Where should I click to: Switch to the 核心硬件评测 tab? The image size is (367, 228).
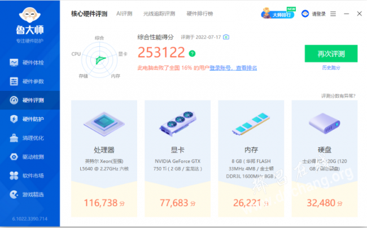click(89, 14)
